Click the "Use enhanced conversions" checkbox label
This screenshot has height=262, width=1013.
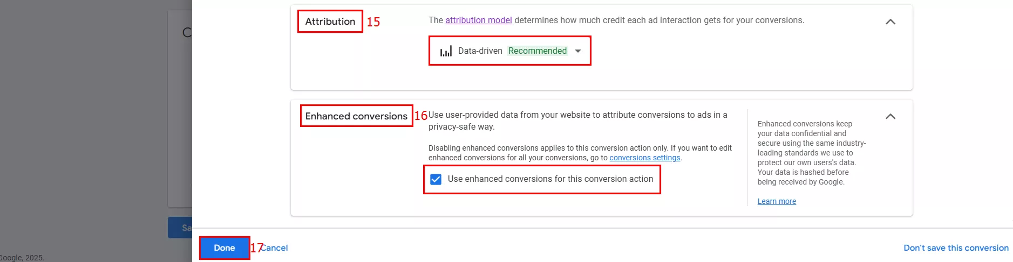click(550, 179)
